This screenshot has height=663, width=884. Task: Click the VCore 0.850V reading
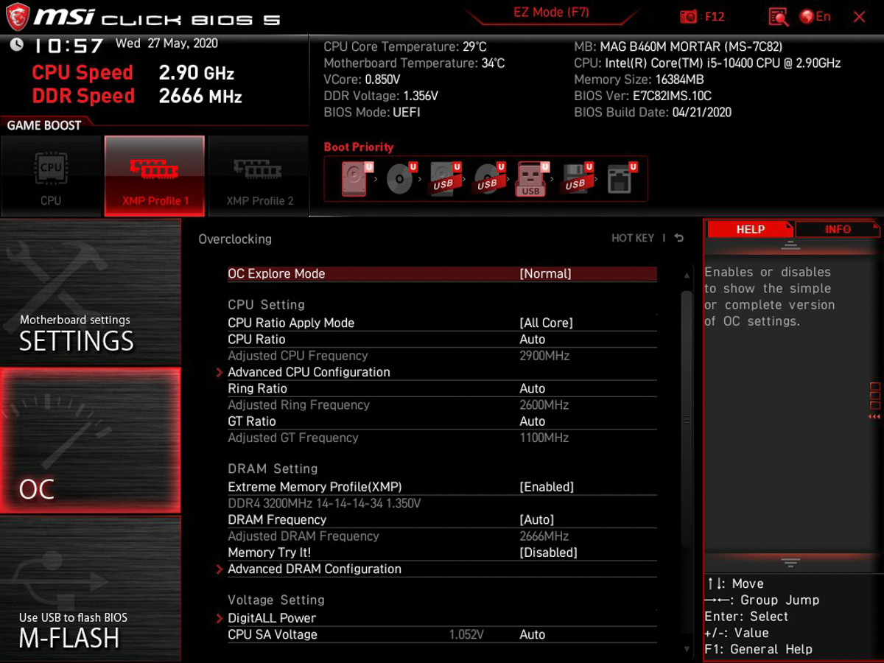pyautogui.click(x=362, y=80)
